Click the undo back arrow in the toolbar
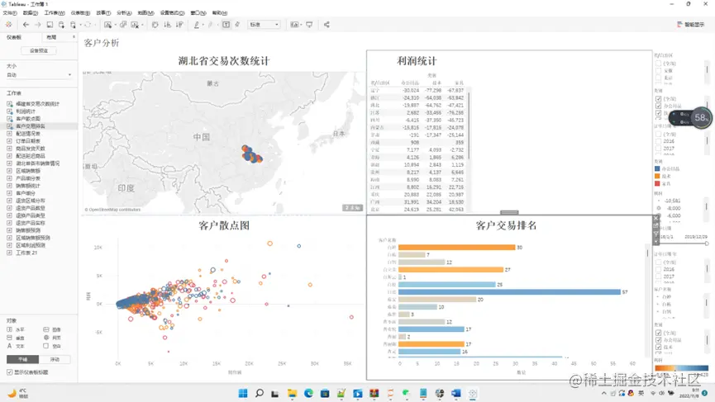Screen dimensions: 715x402 [26, 25]
